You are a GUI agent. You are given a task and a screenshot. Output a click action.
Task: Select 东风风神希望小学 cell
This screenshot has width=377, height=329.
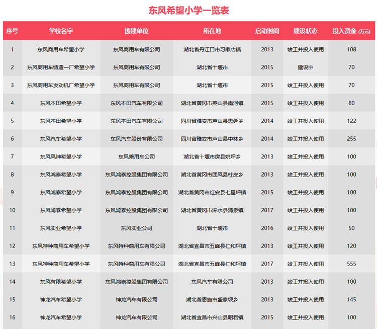pyautogui.click(x=61, y=156)
